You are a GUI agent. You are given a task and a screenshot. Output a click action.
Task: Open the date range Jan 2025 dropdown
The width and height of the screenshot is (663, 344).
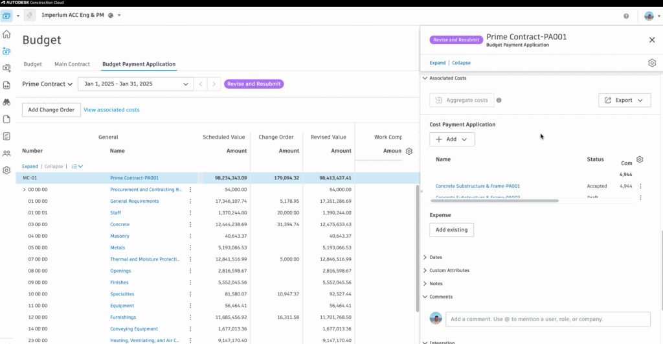click(135, 84)
